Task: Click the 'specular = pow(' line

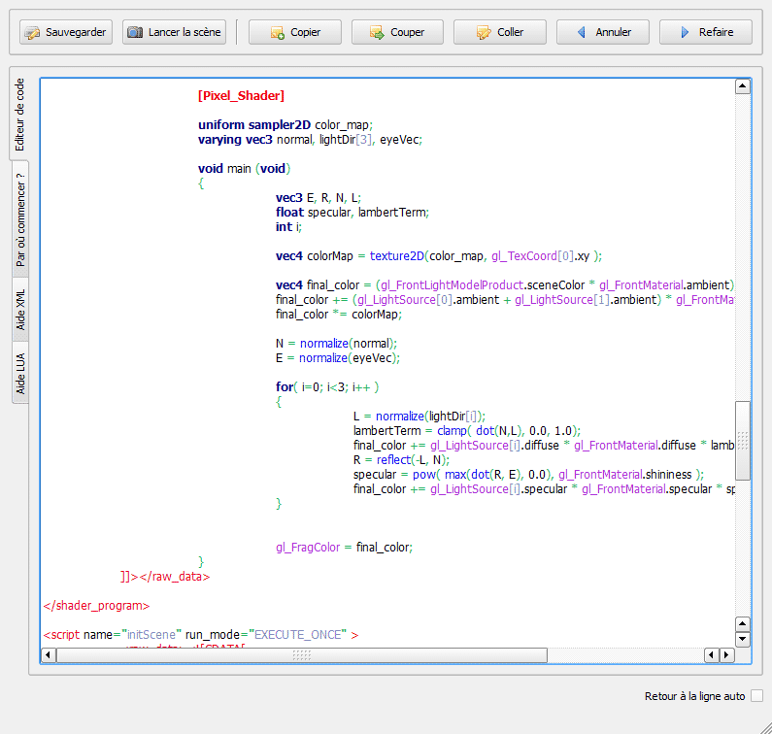Action: (x=528, y=475)
